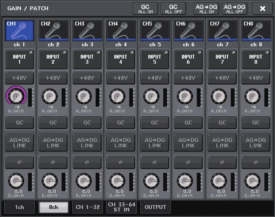Open INPUT 8 patch selection popup
Screen dimensions: 275x217
(x=256, y=59)
